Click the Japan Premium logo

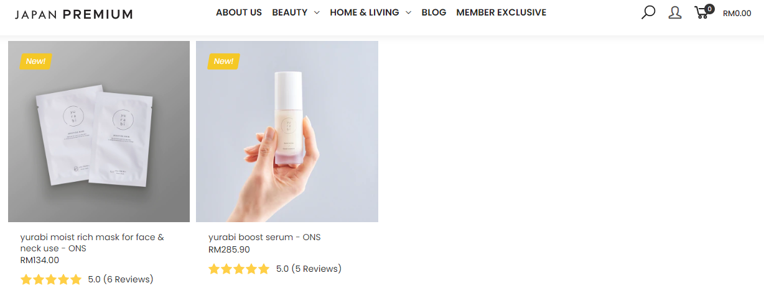point(73,14)
